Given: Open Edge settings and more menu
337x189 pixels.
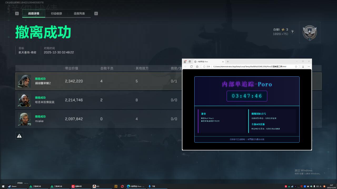Looking at the screenshot, I should [309, 67].
